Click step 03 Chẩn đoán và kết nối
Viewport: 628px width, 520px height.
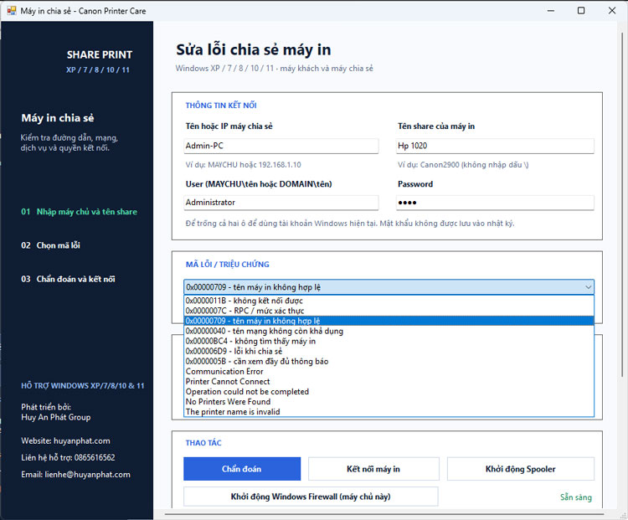coord(68,279)
